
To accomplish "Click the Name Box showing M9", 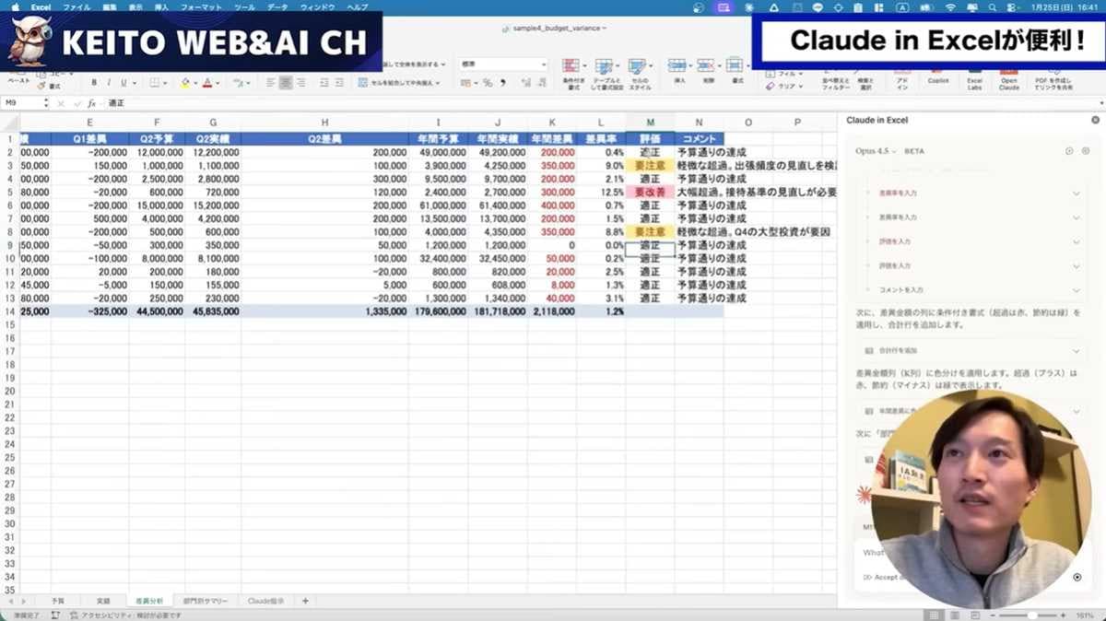I will pos(23,103).
